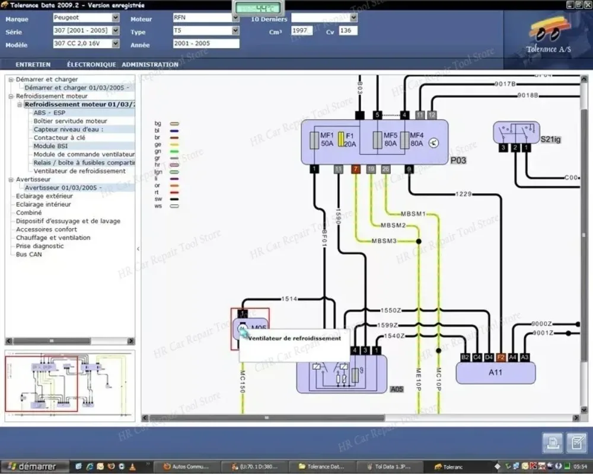
Task: Open the ÉLECTRONIQUE menu
Action: [91, 65]
